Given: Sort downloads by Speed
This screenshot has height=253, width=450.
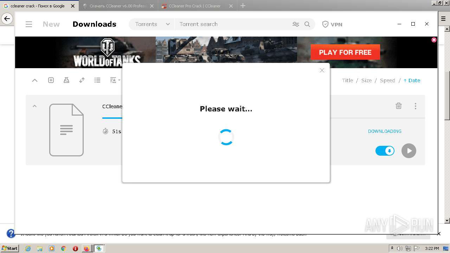Looking at the screenshot, I should click(x=387, y=80).
